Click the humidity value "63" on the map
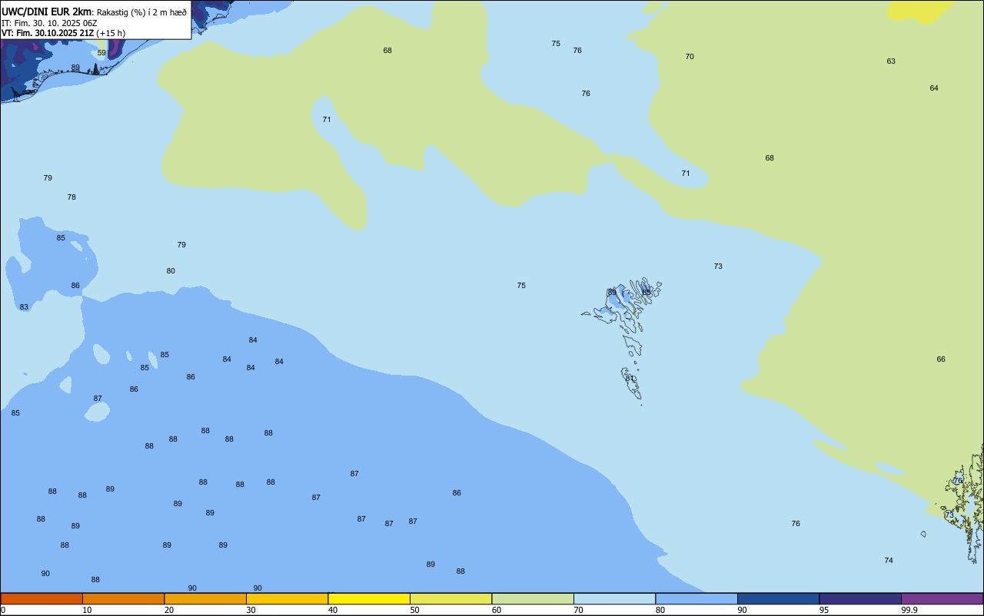Viewport: 984px width, 616px height. point(891,61)
